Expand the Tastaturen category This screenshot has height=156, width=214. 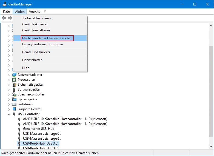[x=9, y=104]
